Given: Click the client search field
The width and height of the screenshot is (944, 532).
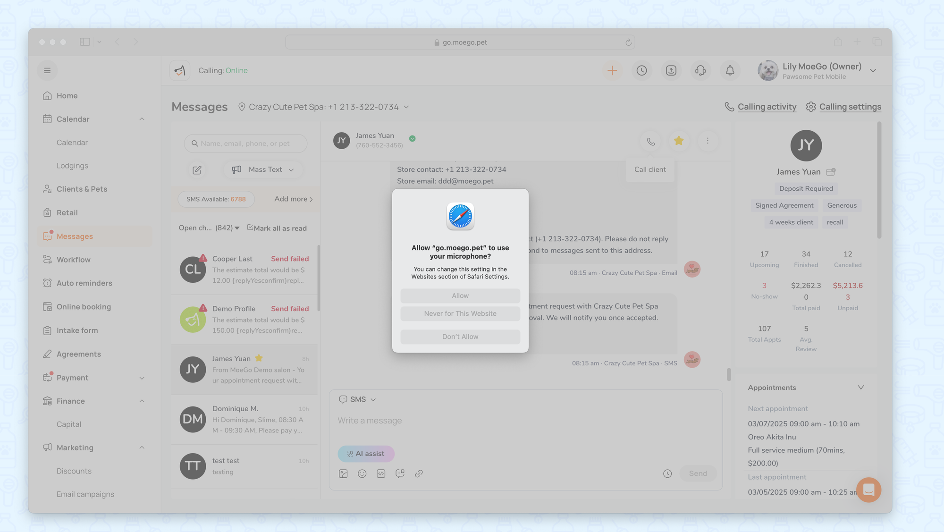Looking at the screenshot, I should [245, 144].
